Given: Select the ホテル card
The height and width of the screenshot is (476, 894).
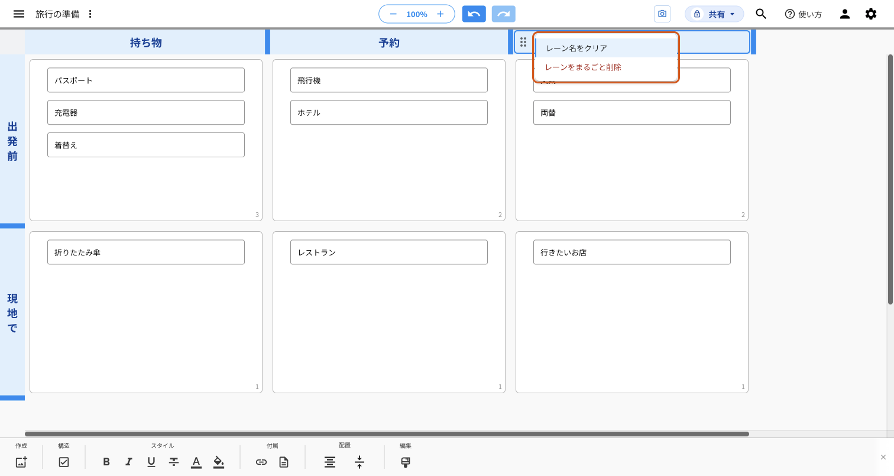Looking at the screenshot, I should coord(389,112).
